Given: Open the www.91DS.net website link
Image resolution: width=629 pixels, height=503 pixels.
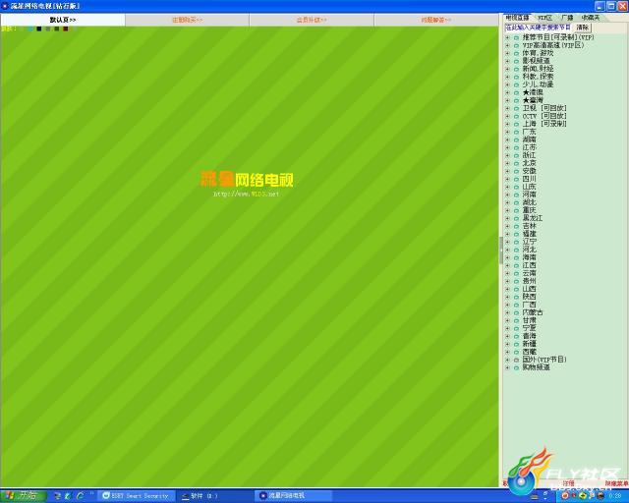Looking at the screenshot, I should 246,195.
